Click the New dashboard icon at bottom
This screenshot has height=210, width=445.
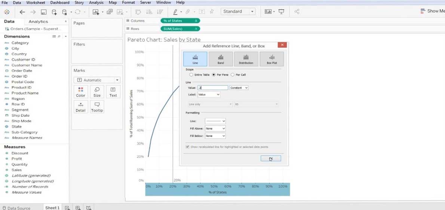[x=78, y=208]
